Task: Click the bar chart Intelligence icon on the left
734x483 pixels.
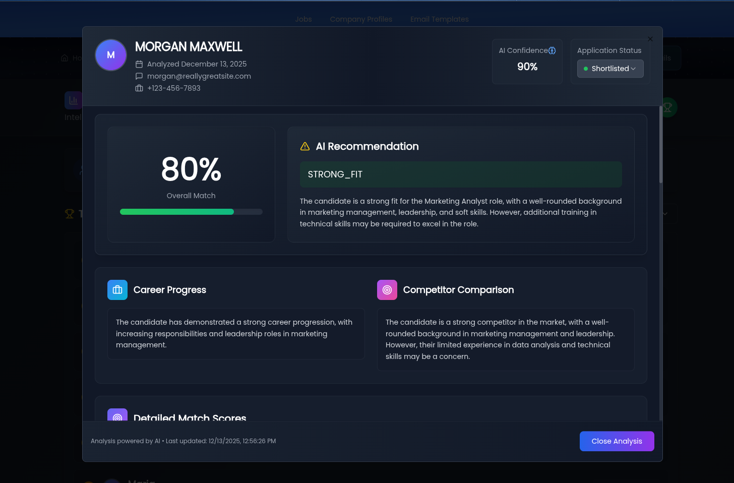Action: [x=74, y=100]
